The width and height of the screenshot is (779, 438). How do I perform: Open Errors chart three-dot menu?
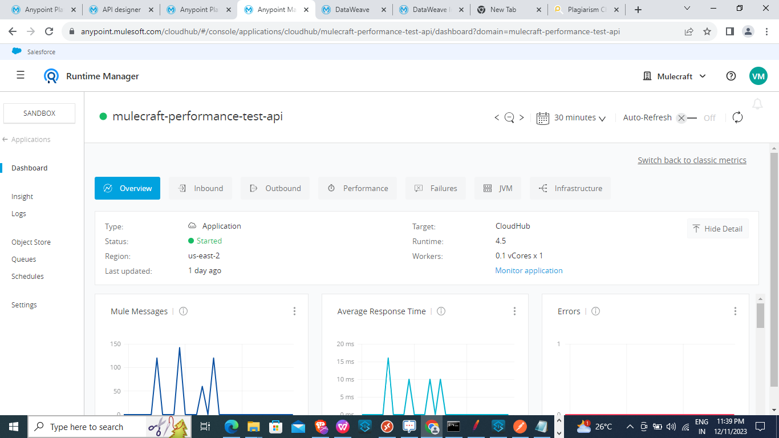(735, 311)
